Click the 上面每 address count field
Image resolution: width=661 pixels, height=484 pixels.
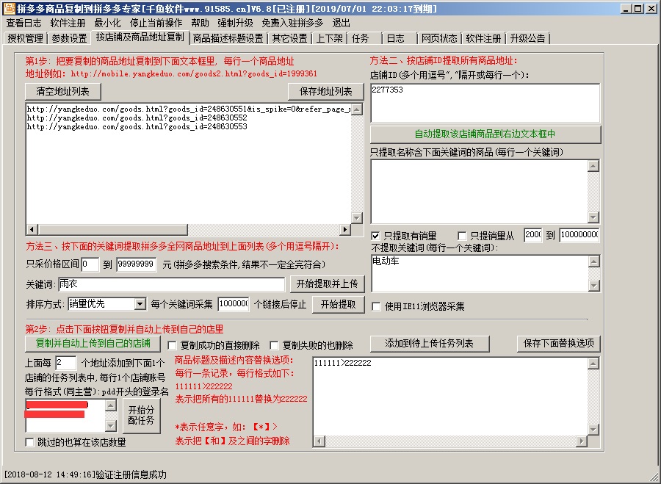click(x=66, y=363)
